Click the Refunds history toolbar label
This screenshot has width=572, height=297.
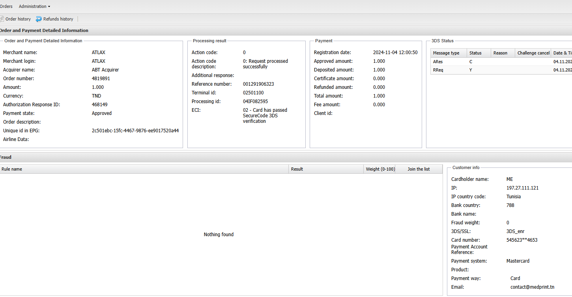[58, 19]
